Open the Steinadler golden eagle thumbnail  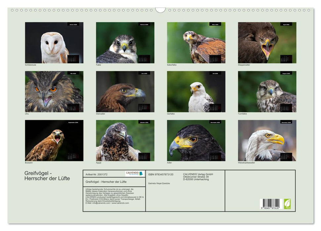coord(125,91)
